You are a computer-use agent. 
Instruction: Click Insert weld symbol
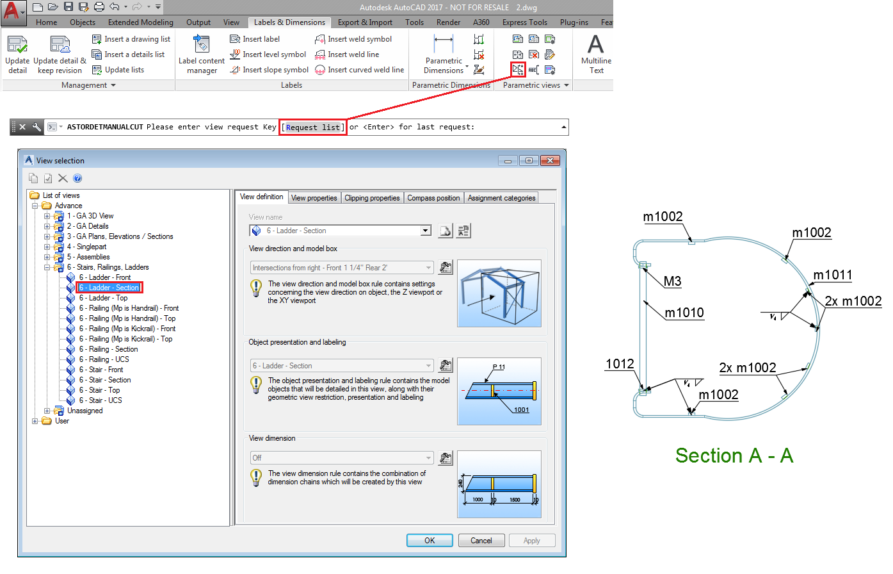click(x=353, y=39)
